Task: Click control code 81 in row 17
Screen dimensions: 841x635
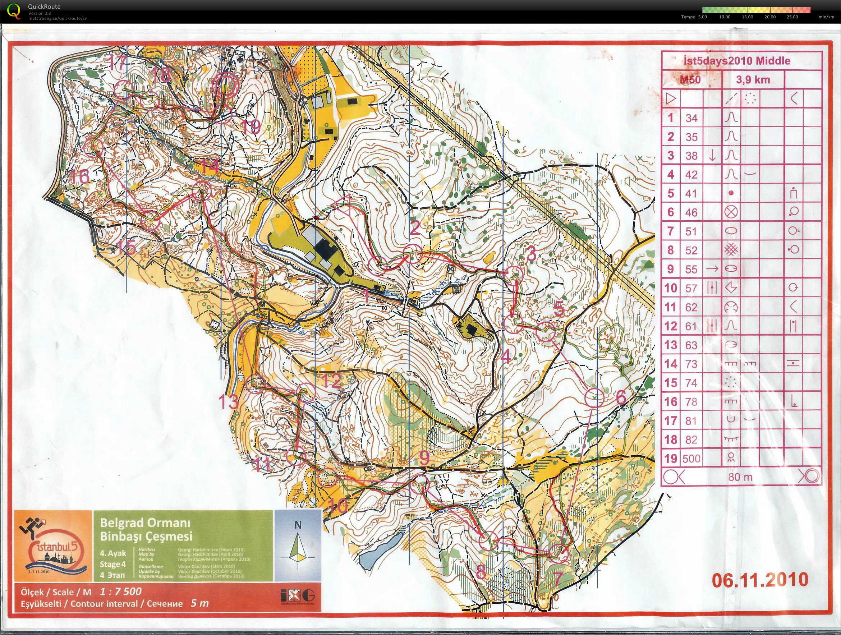Action: [x=691, y=420]
